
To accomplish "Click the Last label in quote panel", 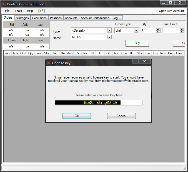I will click(41, 25).
